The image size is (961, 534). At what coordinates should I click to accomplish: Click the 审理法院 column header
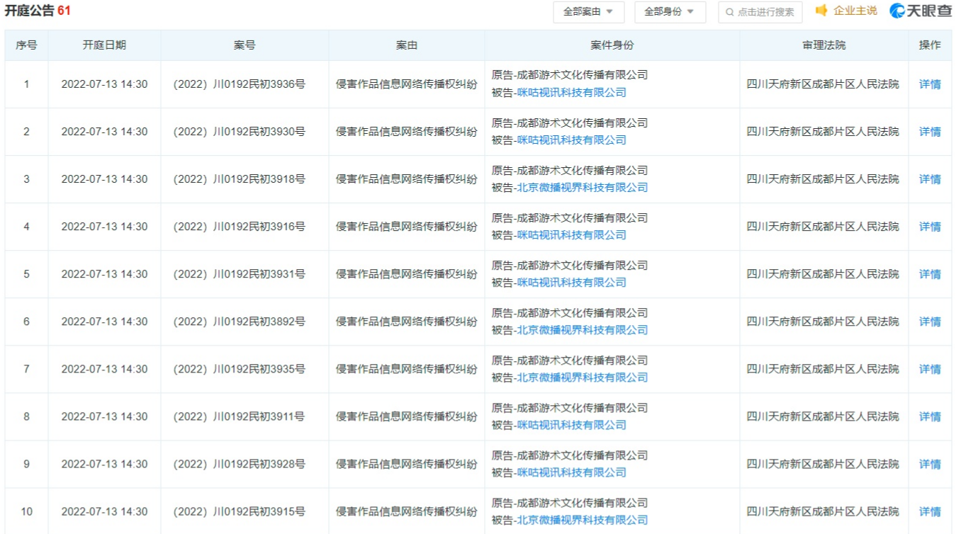(824, 45)
